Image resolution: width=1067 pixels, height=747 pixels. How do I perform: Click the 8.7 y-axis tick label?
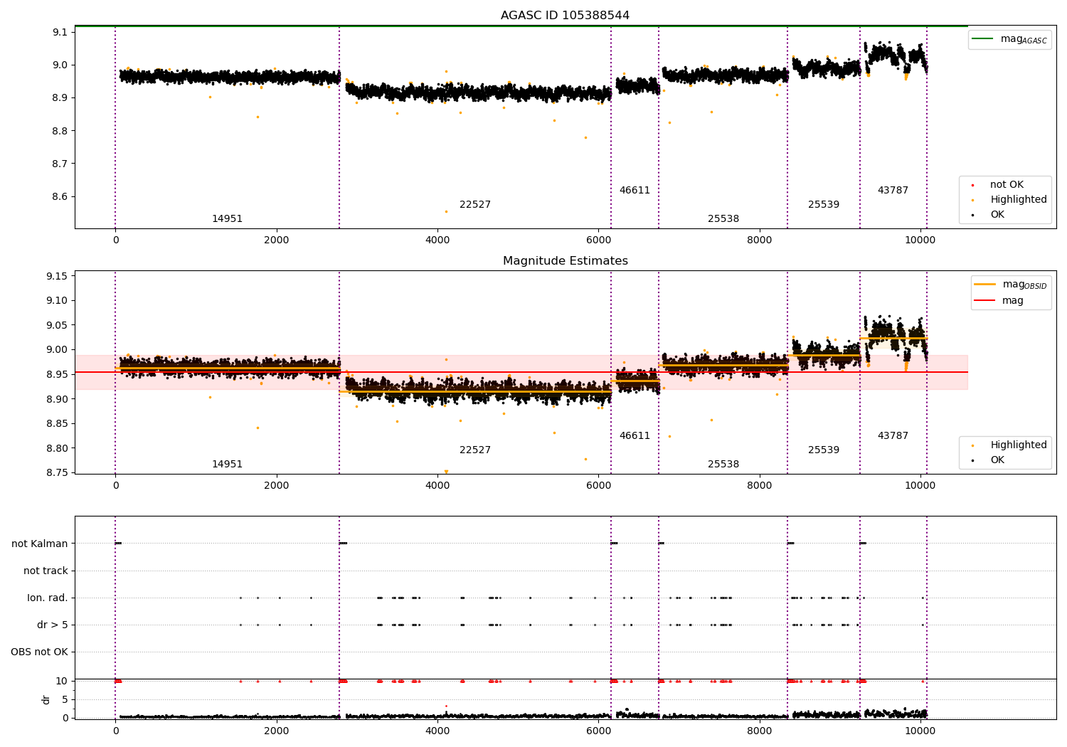tap(60, 164)
